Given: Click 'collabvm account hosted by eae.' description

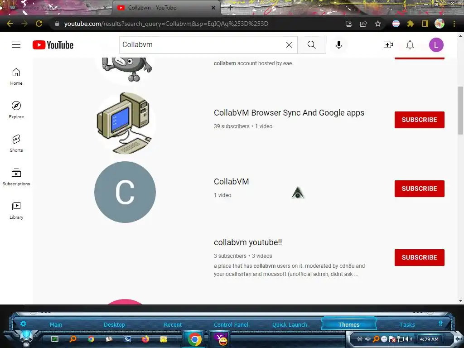Looking at the screenshot, I should click(253, 63).
